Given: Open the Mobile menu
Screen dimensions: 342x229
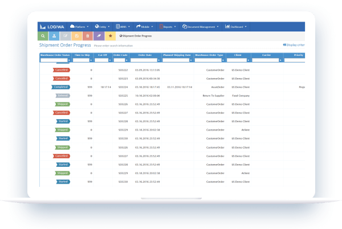Looking at the screenshot, I should point(146,26).
